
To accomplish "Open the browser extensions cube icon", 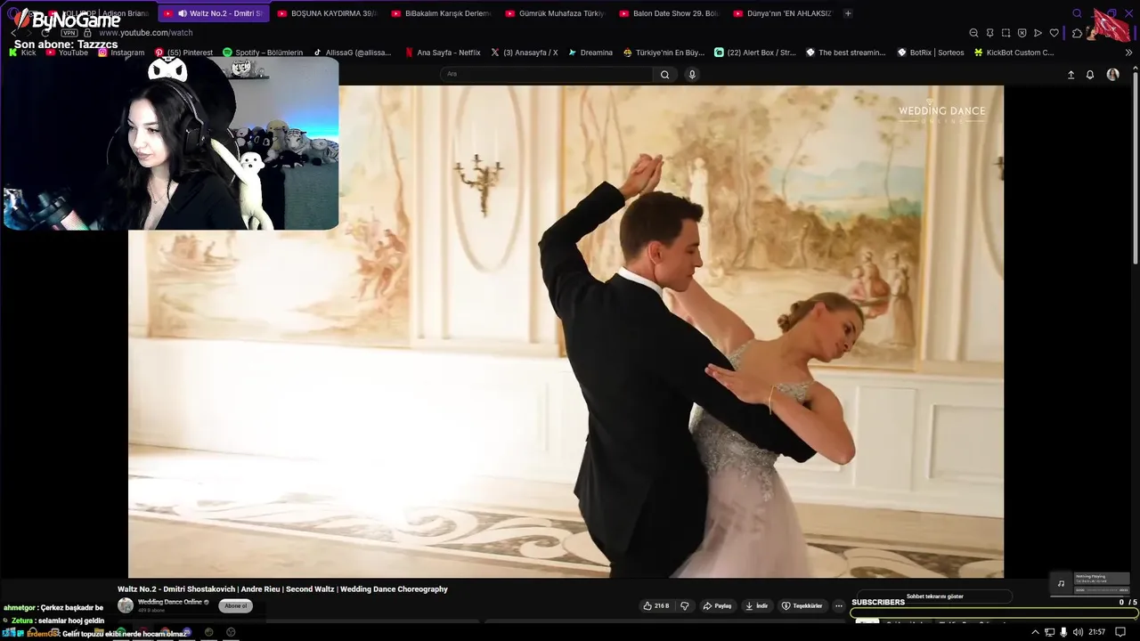I will [x=1077, y=33].
